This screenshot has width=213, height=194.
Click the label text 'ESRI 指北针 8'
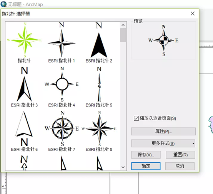(x=99, y=149)
